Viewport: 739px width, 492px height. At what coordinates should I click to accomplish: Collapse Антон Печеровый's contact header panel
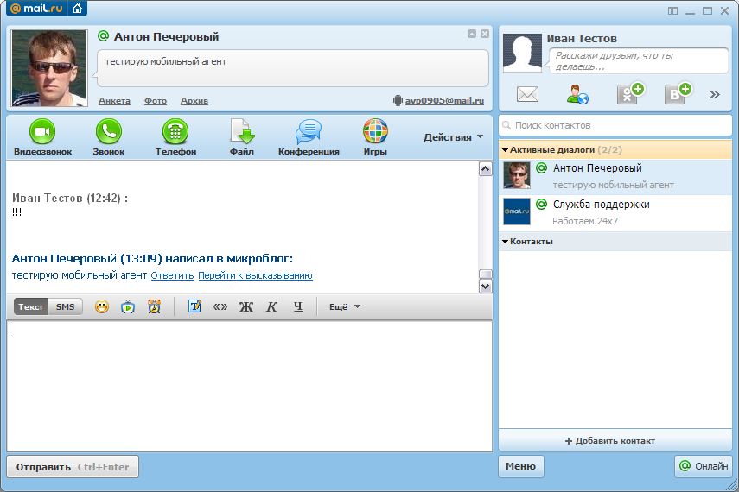472,34
